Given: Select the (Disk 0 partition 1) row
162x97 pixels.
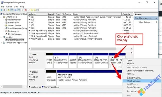Looking at the screenshot, I should point(81,31).
